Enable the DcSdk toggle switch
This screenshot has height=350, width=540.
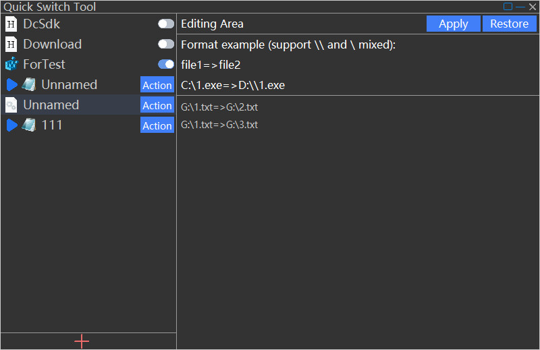(165, 24)
